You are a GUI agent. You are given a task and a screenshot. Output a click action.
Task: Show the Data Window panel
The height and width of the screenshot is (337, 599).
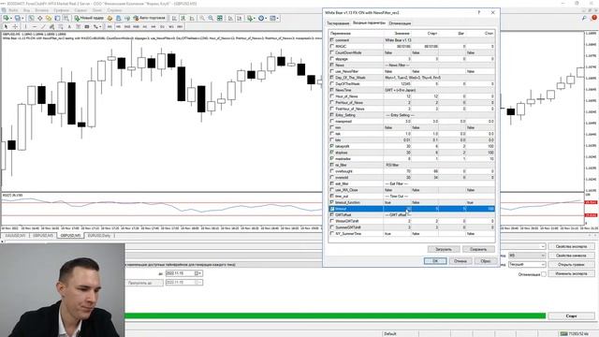pyautogui.click(x=39, y=18)
